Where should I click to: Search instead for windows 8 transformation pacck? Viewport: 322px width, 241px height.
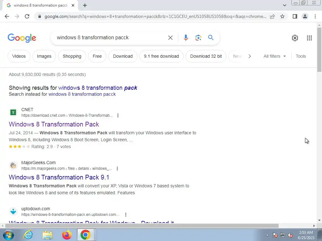coord(82,94)
